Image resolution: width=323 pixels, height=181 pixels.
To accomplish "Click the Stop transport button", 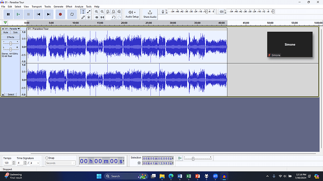I will coord(29,14).
